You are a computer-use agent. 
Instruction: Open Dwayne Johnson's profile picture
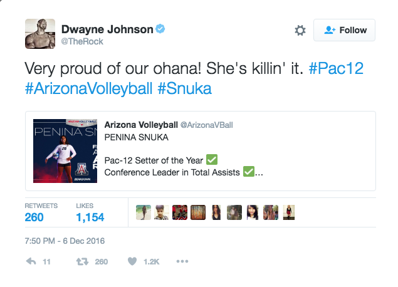(x=40, y=33)
